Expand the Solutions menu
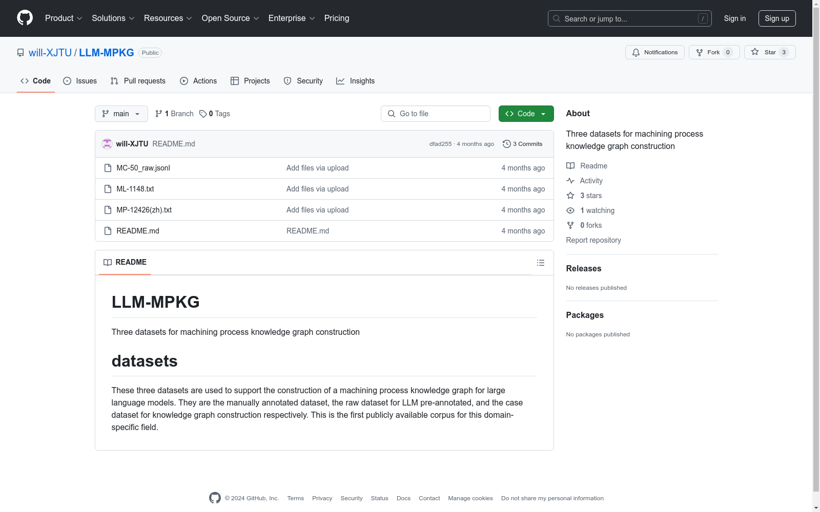Image resolution: width=820 pixels, height=512 pixels. point(113,18)
